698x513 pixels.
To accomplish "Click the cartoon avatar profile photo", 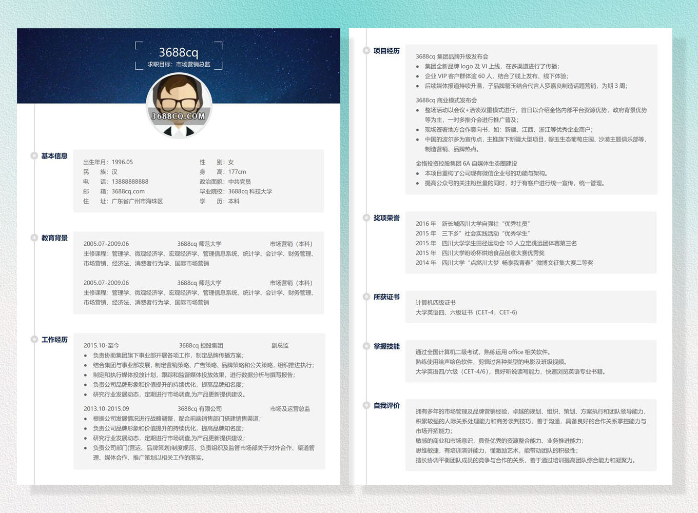I will [179, 106].
